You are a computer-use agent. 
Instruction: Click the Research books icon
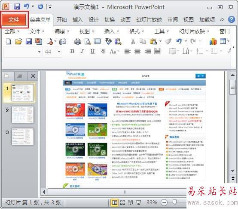(x=118, y=41)
